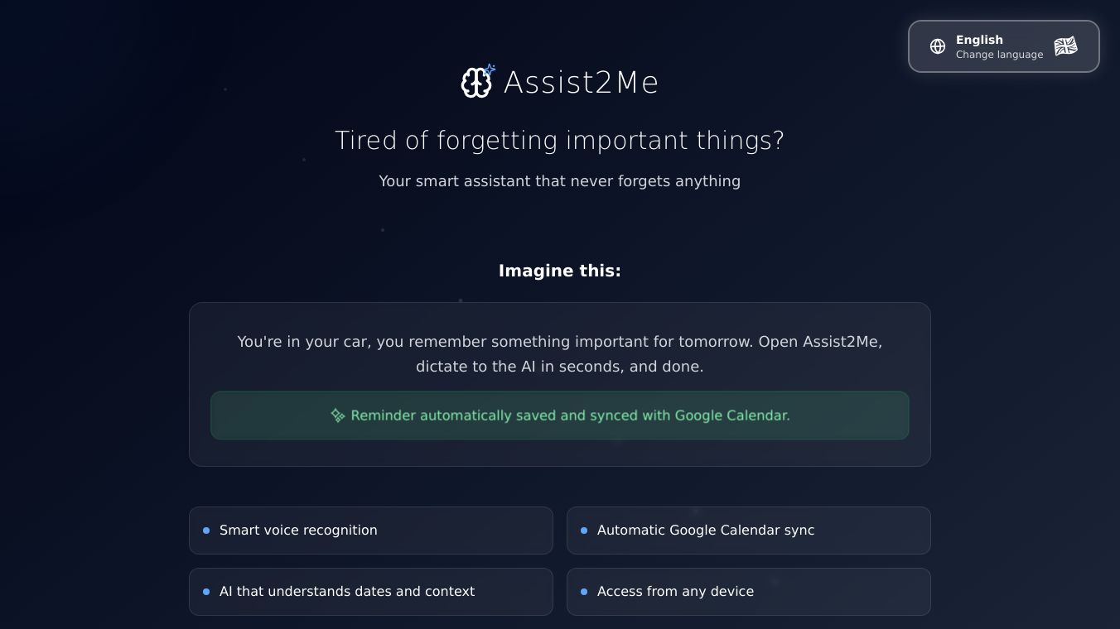The width and height of the screenshot is (1120, 629).
Task: Click the "AI that understands dates and context" card
Action: 370,592
